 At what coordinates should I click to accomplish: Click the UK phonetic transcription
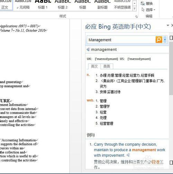[x=106, y=59]
